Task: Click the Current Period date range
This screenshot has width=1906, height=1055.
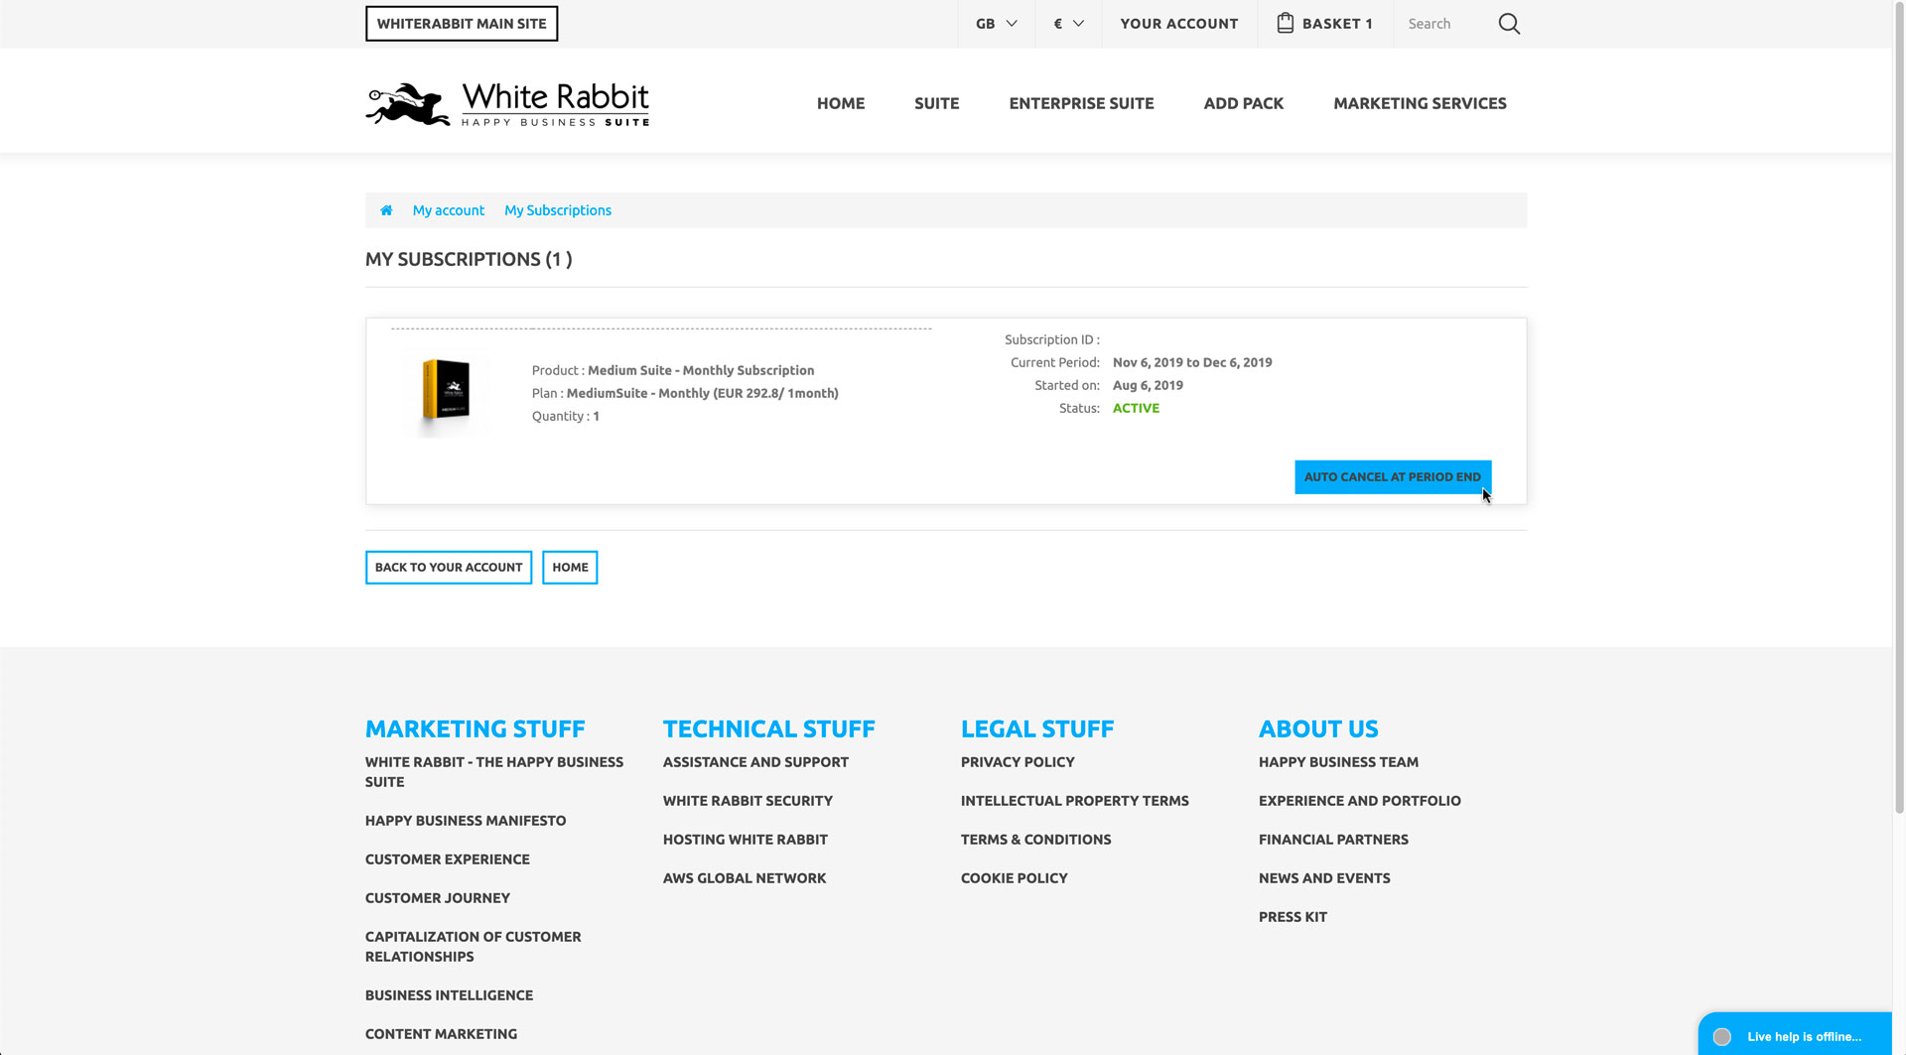Action: point(1192,362)
